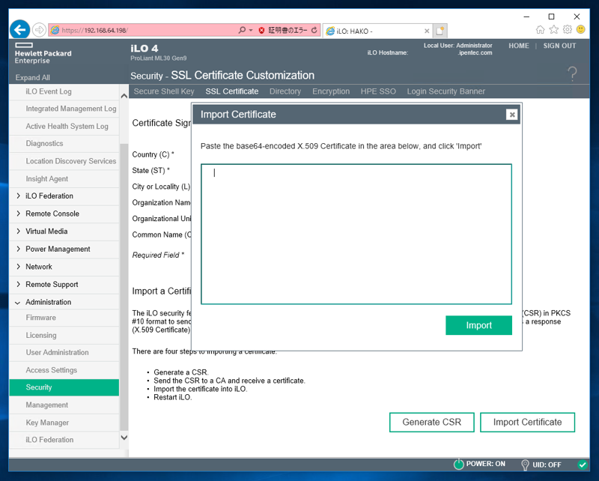Click Expand All in sidebar
This screenshot has height=481, width=599.
32,78
